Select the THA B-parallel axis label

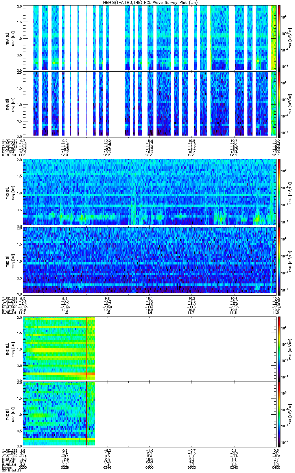point(8,104)
